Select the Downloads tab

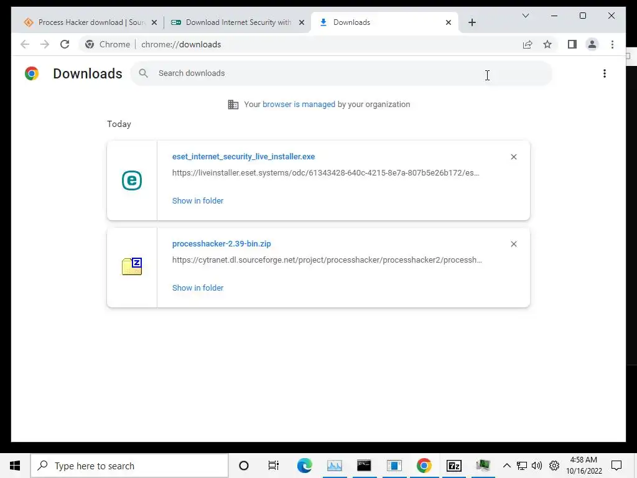(x=384, y=22)
